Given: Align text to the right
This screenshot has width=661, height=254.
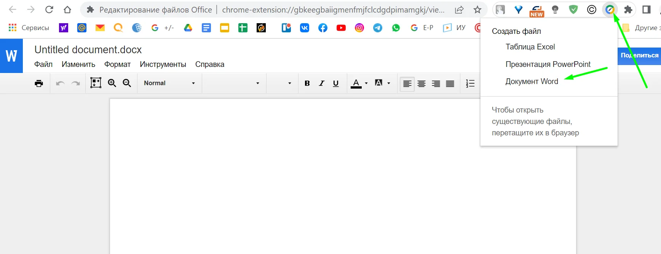Looking at the screenshot, I should pyautogui.click(x=436, y=84).
